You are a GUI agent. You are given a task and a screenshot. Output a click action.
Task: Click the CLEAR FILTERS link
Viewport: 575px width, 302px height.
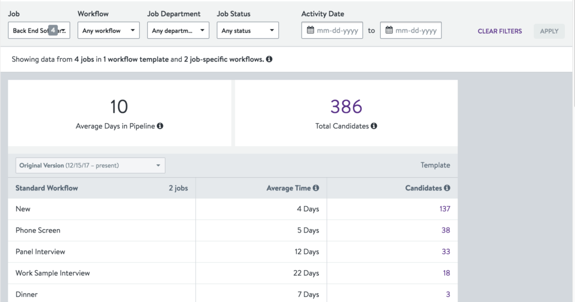pyautogui.click(x=499, y=31)
